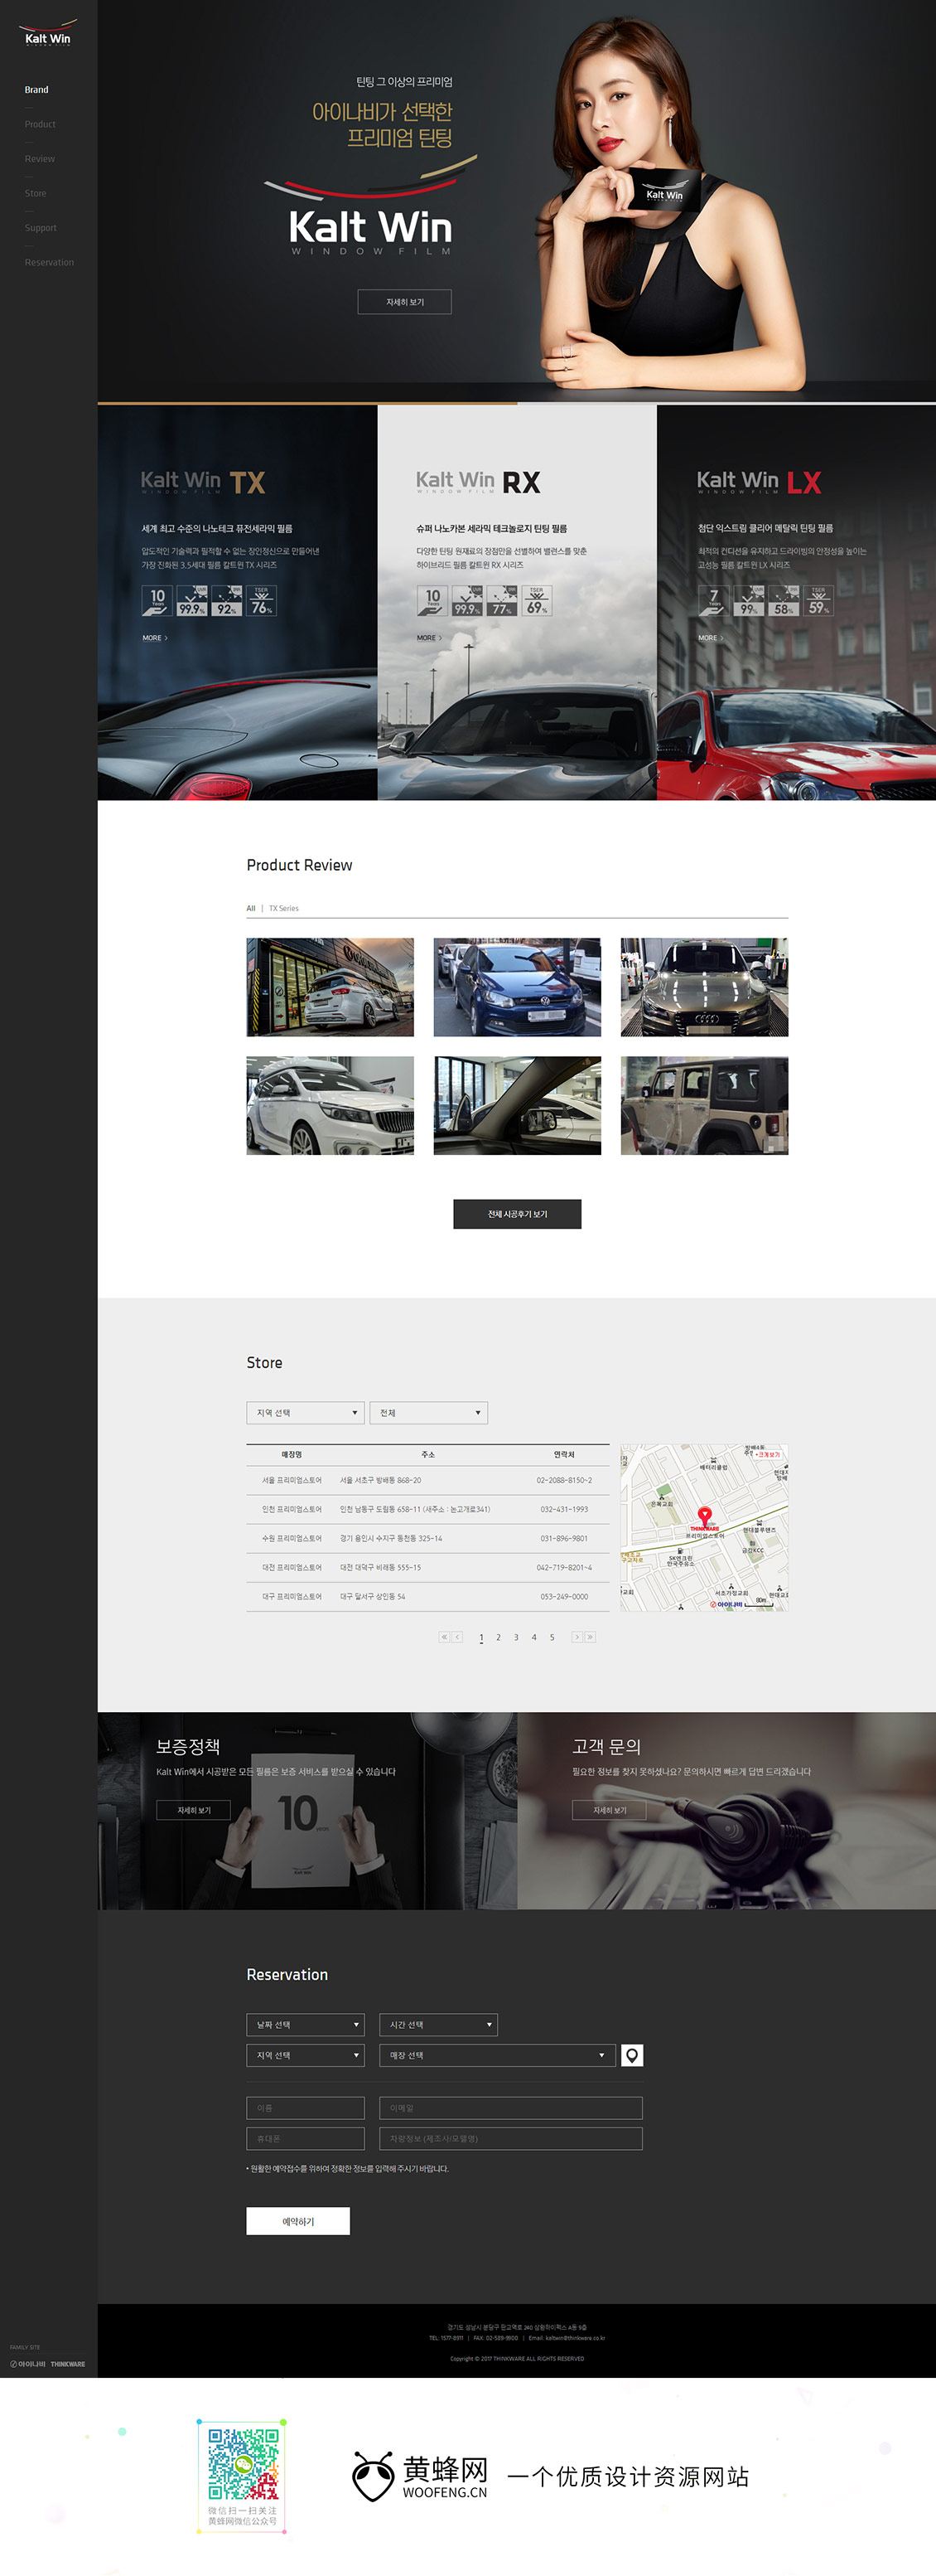Click the 이메일 input field
This screenshot has height=2576, width=936.
point(510,2108)
